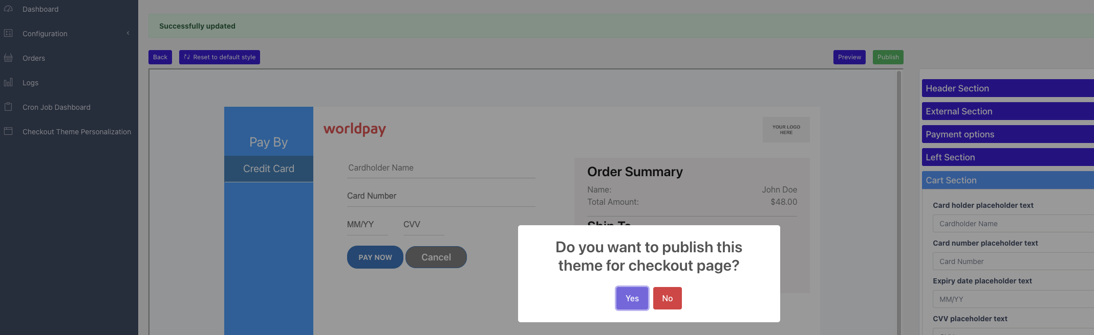
Task: Expand the Header Section panel
Action: (x=1006, y=88)
